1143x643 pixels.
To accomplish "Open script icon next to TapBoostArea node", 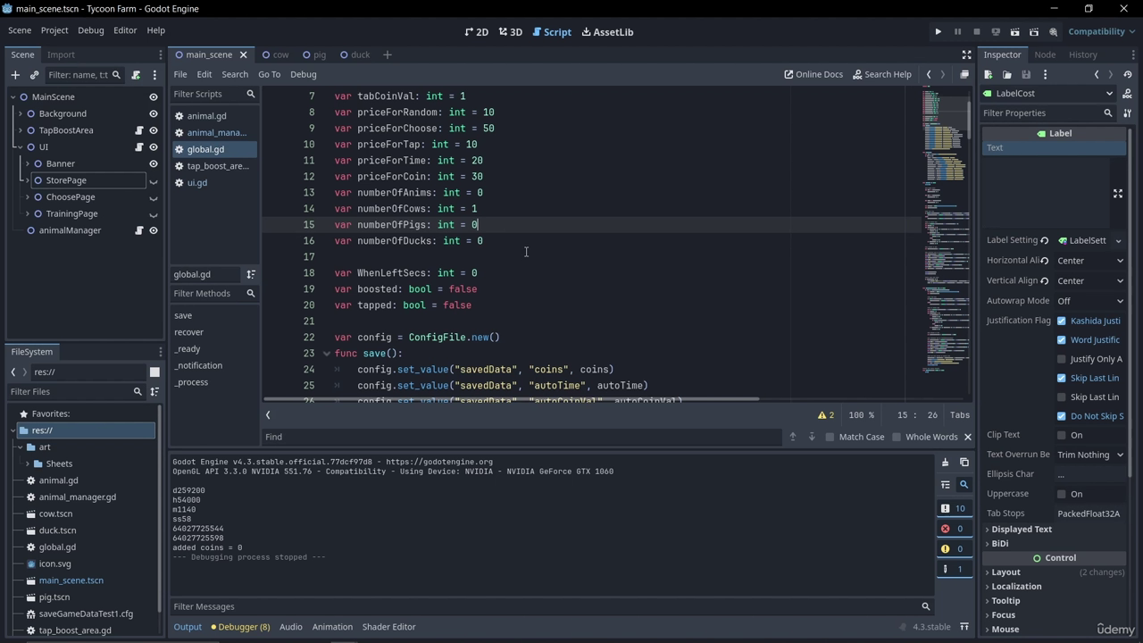I will [139, 130].
